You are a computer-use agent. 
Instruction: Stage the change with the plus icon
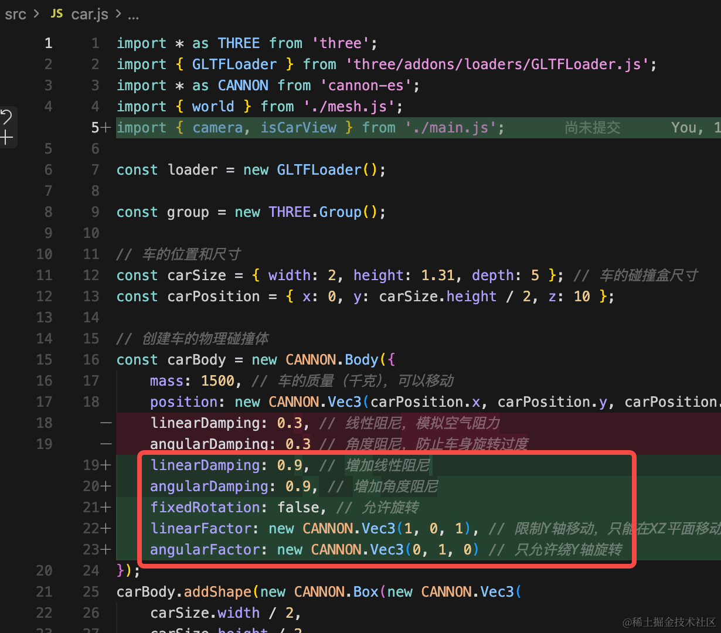(6, 138)
